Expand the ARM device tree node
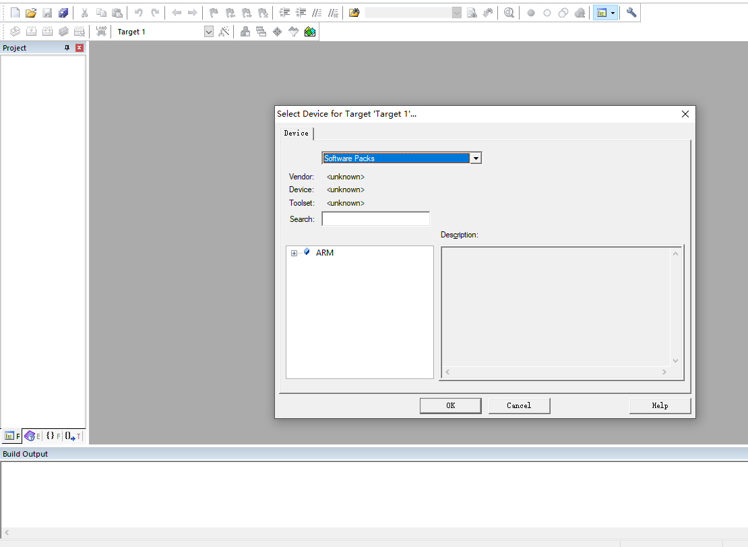748x547 pixels. click(x=294, y=253)
